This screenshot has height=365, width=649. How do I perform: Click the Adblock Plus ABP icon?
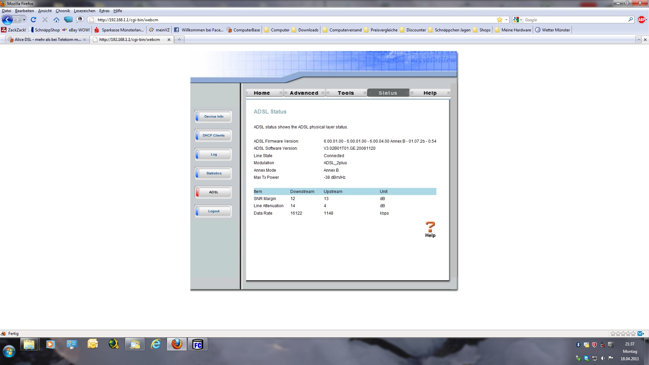(641, 20)
